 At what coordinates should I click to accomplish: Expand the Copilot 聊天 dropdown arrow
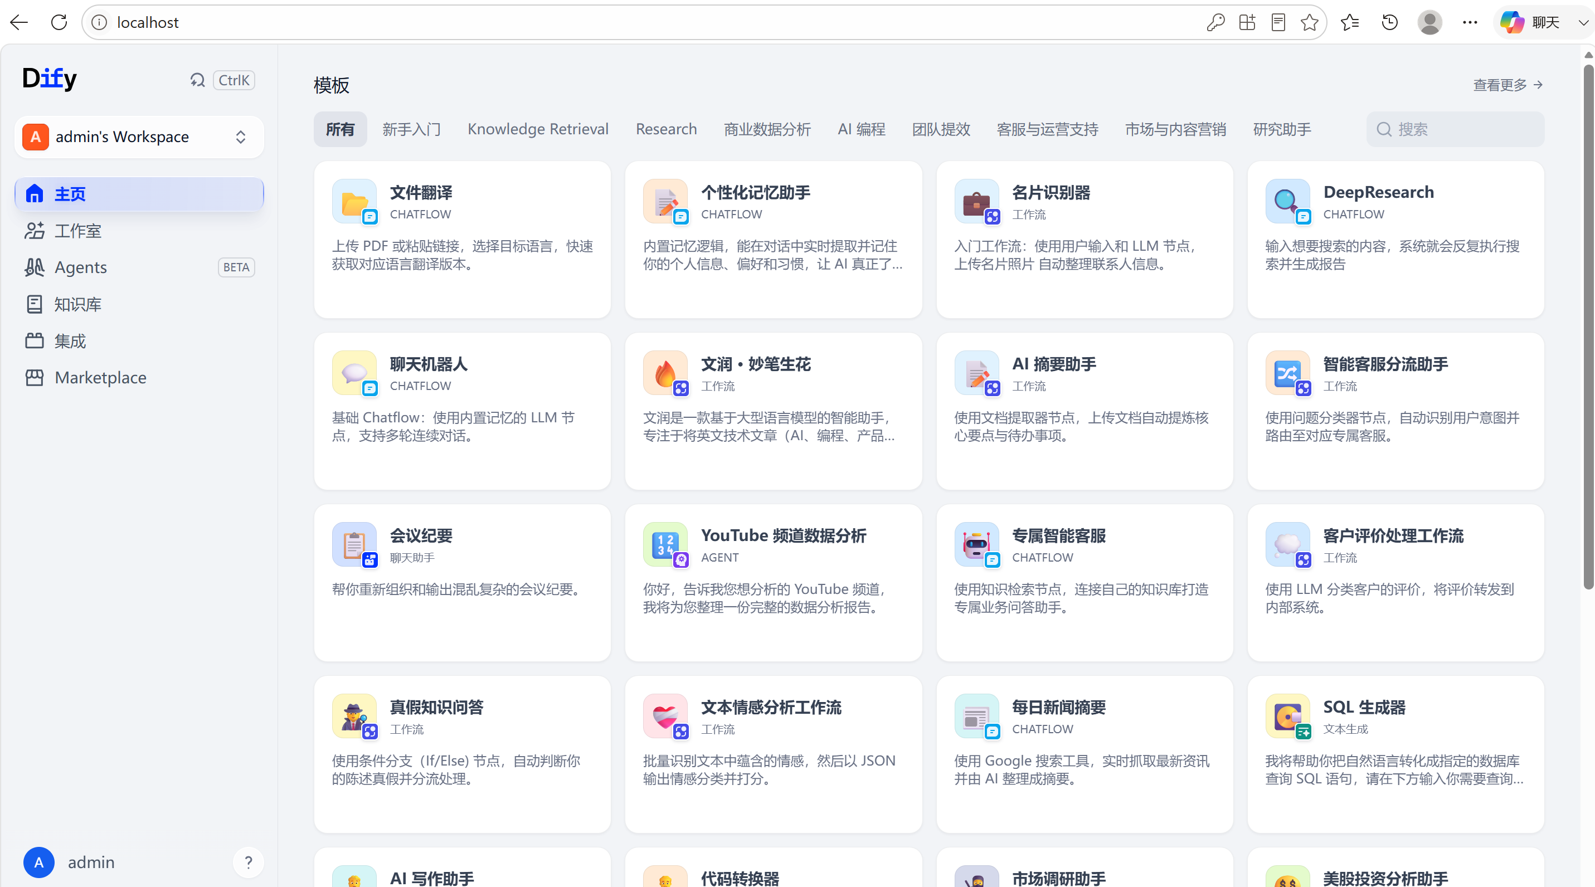[x=1584, y=22]
